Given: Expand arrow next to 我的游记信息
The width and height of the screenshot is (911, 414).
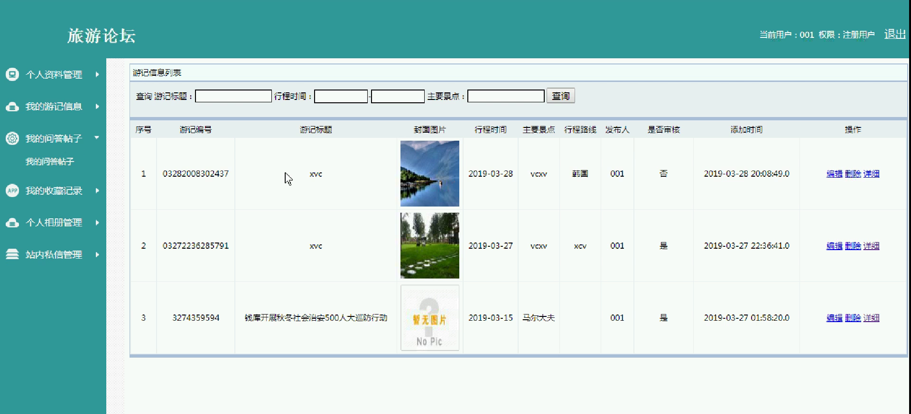Looking at the screenshot, I should click(x=97, y=107).
